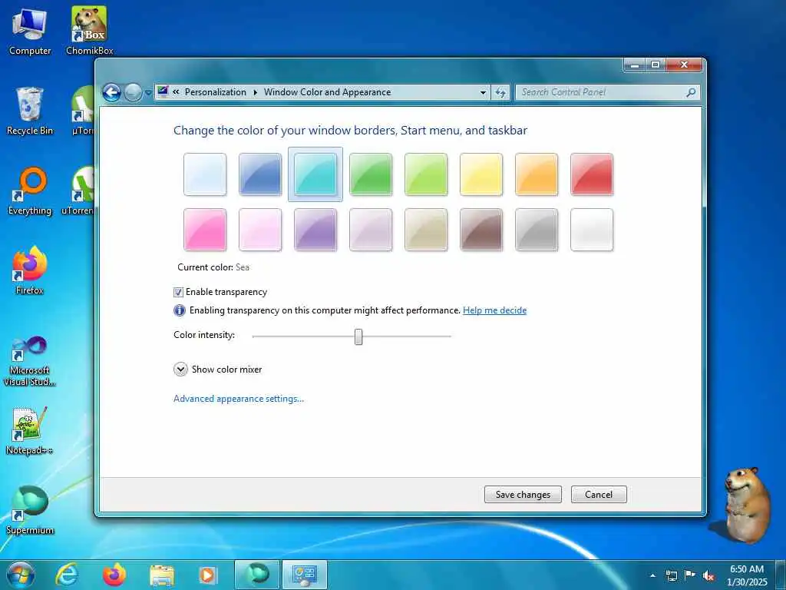The height and width of the screenshot is (590, 786).
Task: Switch to Supermium taskbar button
Action: pos(256,575)
